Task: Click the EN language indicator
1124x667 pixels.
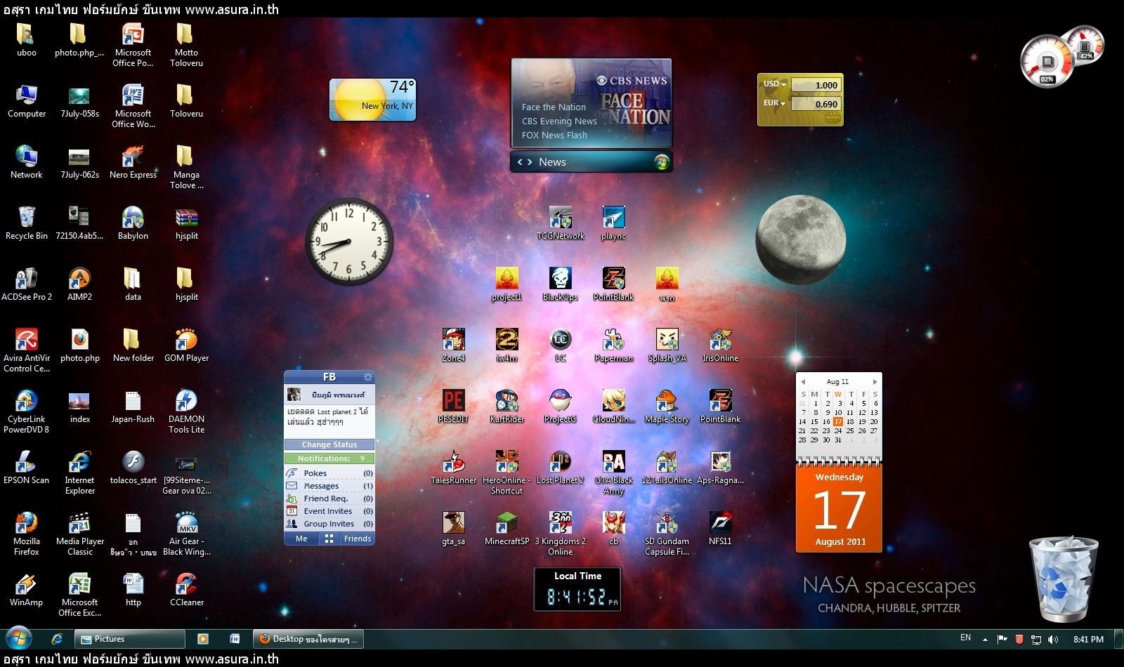Action: click(966, 638)
